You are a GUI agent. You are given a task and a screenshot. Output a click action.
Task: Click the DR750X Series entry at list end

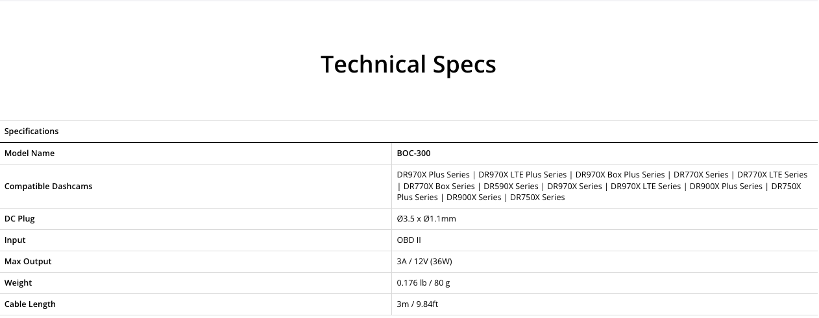(x=537, y=198)
